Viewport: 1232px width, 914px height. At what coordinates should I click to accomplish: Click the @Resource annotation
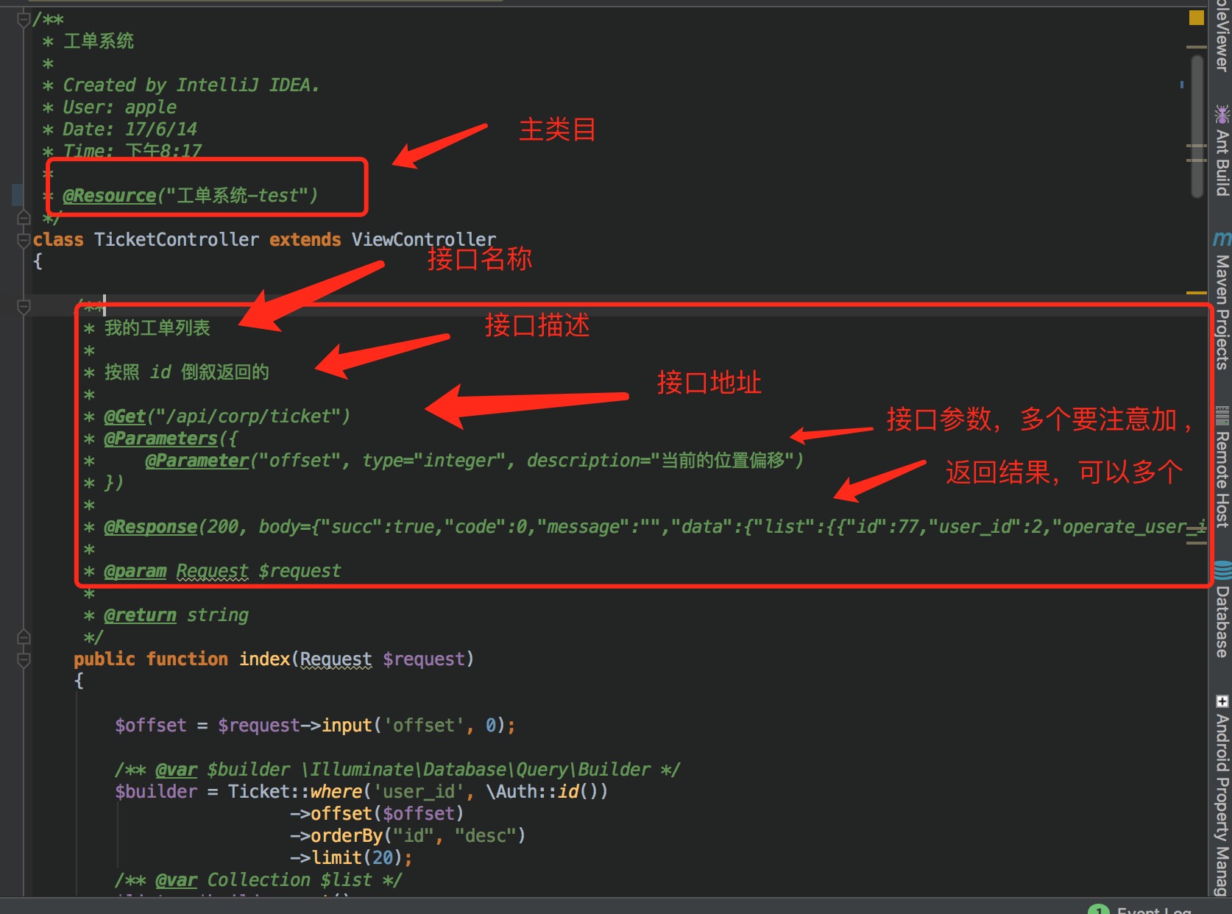click(x=110, y=196)
